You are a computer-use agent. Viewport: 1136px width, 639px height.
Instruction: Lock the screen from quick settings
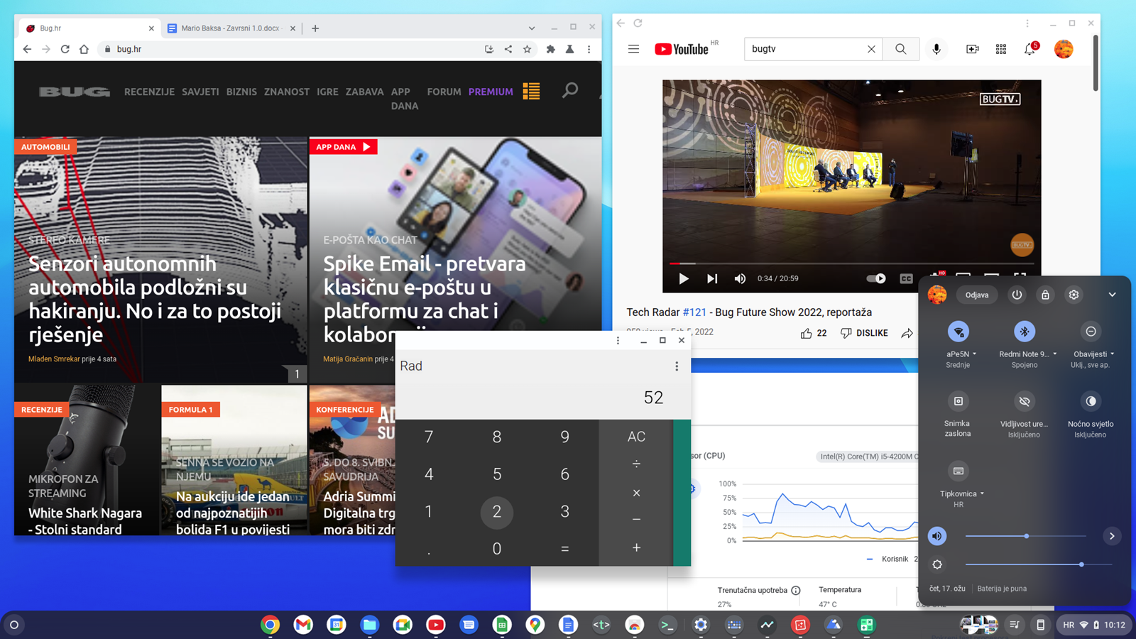[1045, 295]
